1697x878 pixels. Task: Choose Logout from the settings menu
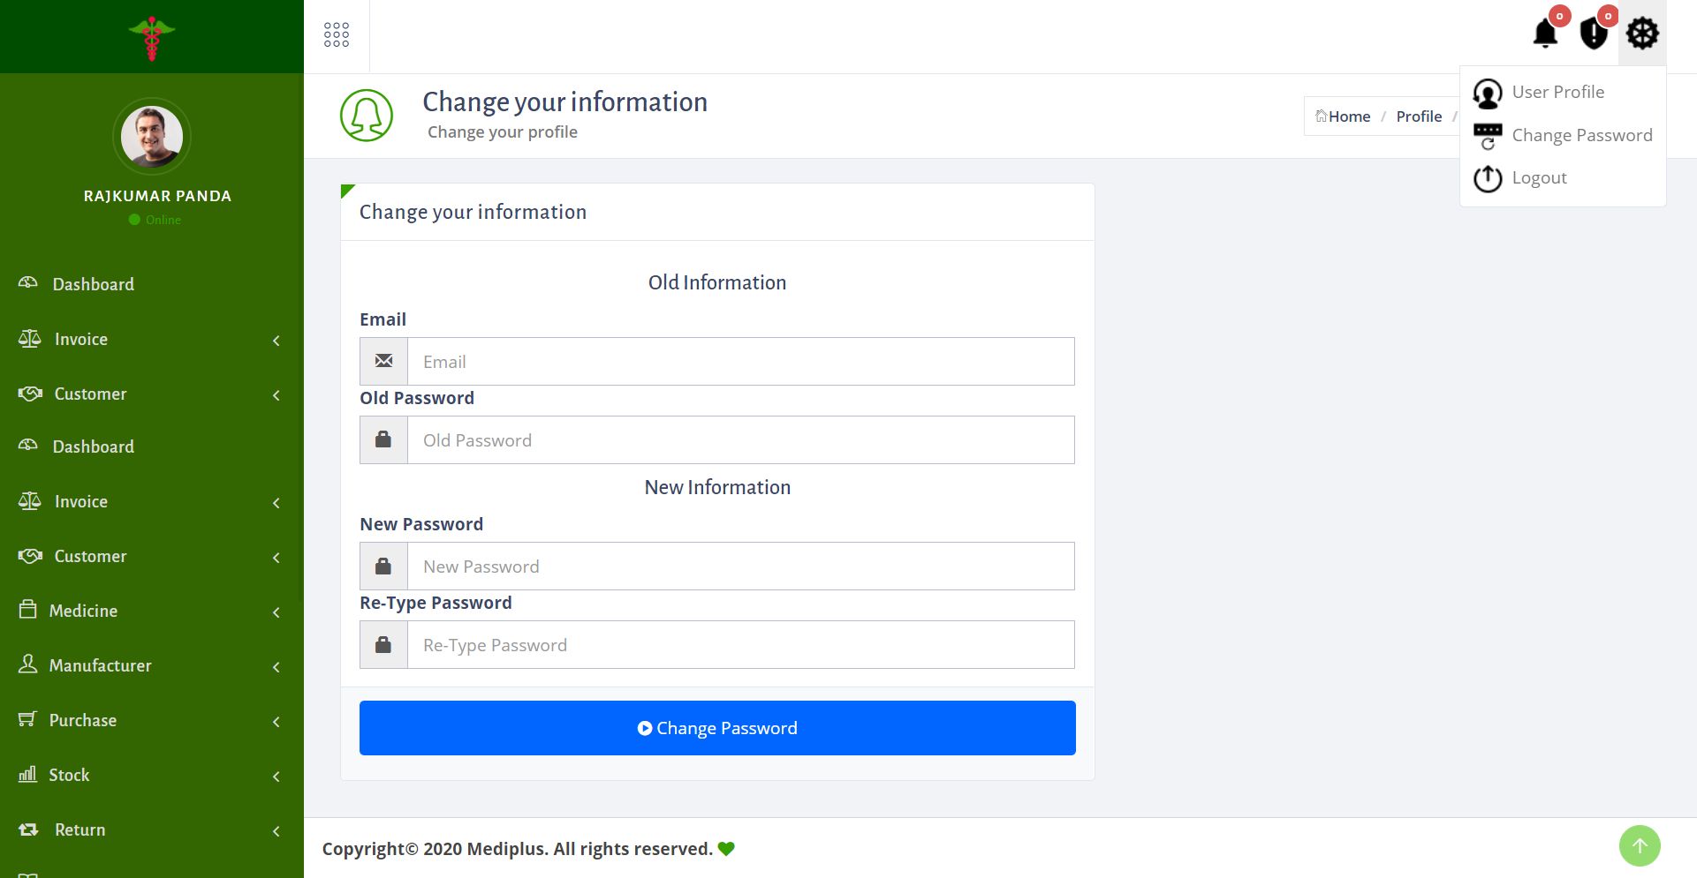[x=1539, y=177]
